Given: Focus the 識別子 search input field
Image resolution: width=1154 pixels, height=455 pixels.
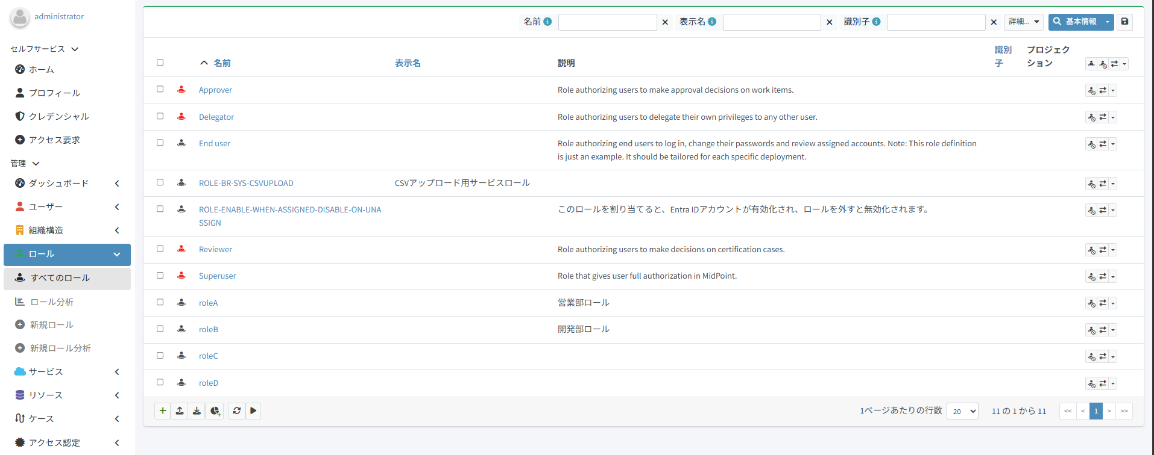Looking at the screenshot, I should pos(936,22).
